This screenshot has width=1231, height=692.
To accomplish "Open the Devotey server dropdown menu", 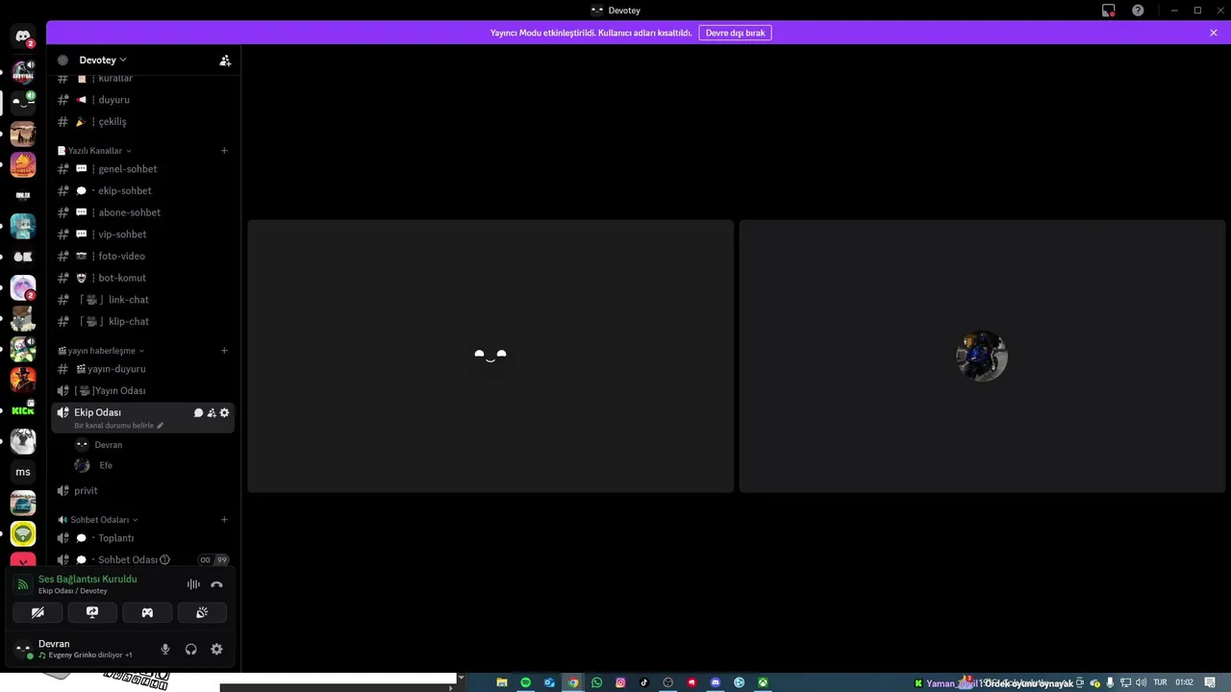I will pos(103,60).
